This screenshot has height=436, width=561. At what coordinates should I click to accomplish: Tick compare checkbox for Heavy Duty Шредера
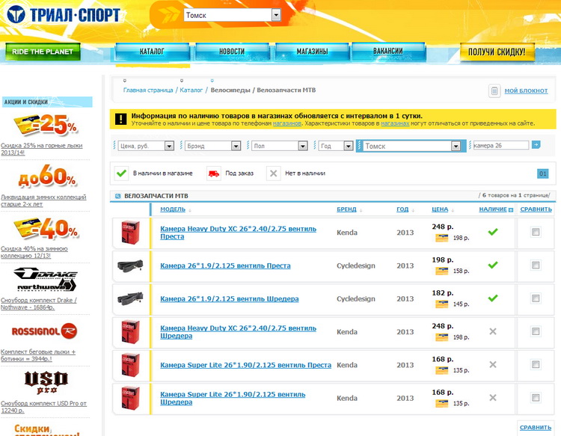pyautogui.click(x=536, y=331)
